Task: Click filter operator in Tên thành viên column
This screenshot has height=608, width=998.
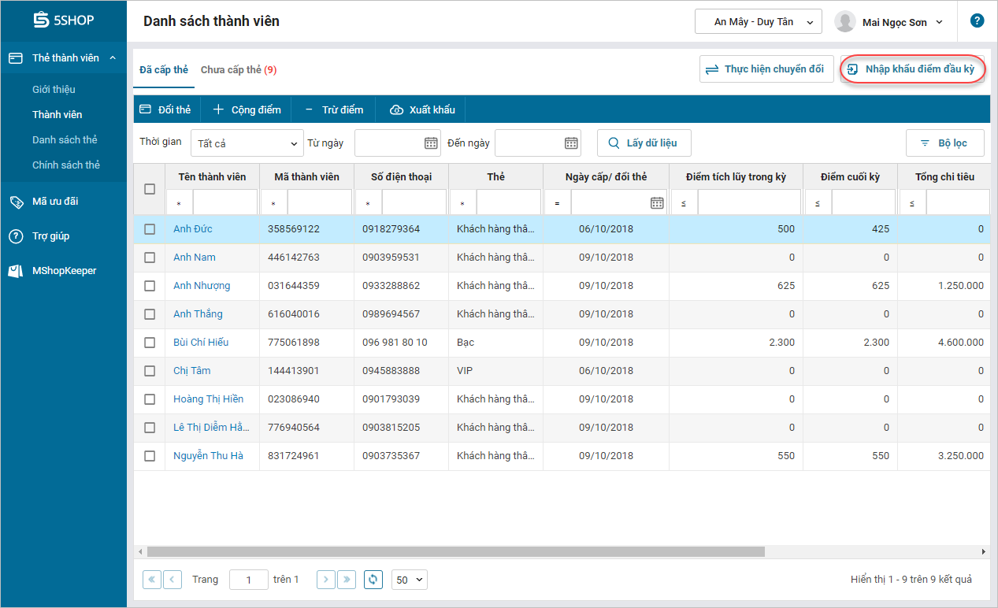Action: [x=179, y=203]
